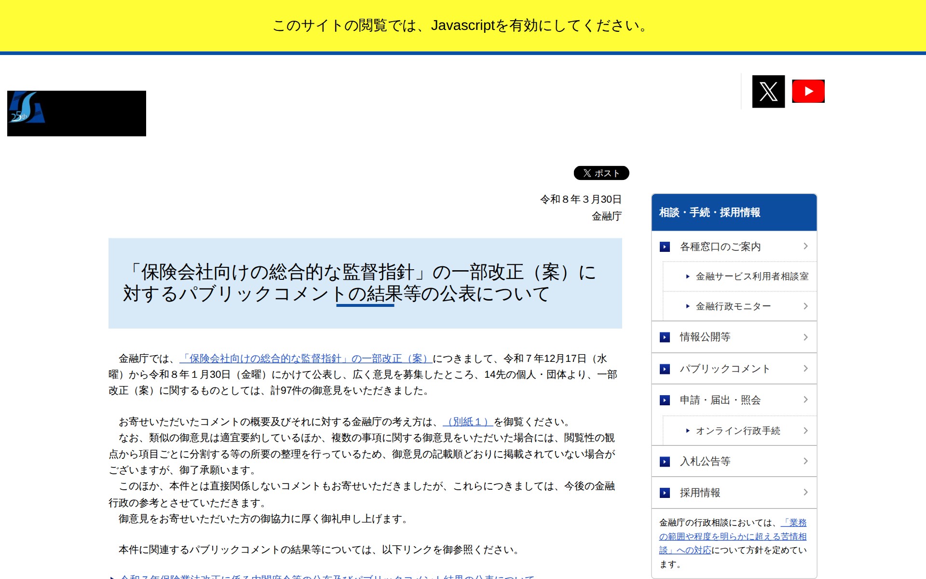This screenshot has width=926, height=579.
Task: Select オンライン行政手続 in the sidebar
Action: [739, 431]
